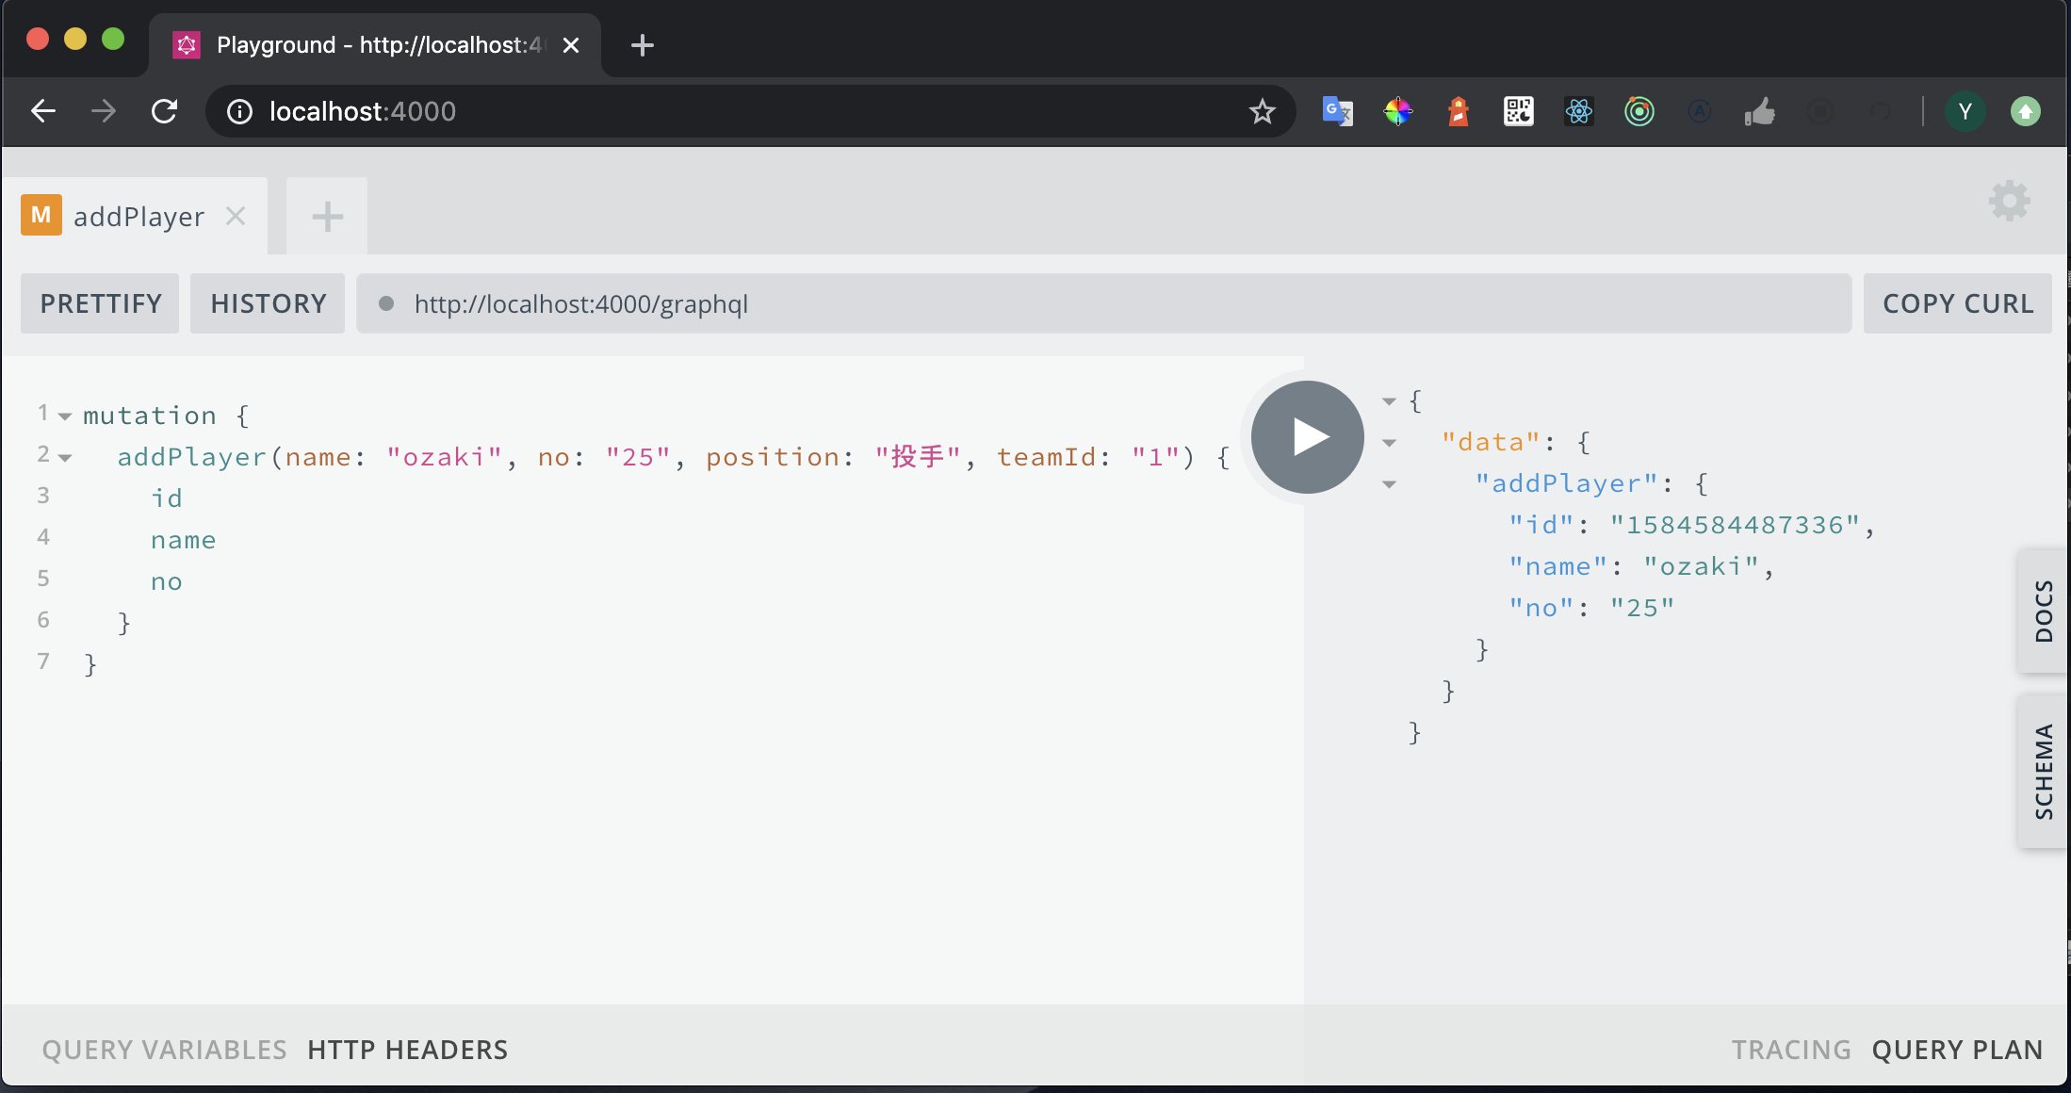The width and height of the screenshot is (2071, 1093).
Task: Open the QR code extension
Action: click(1518, 111)
